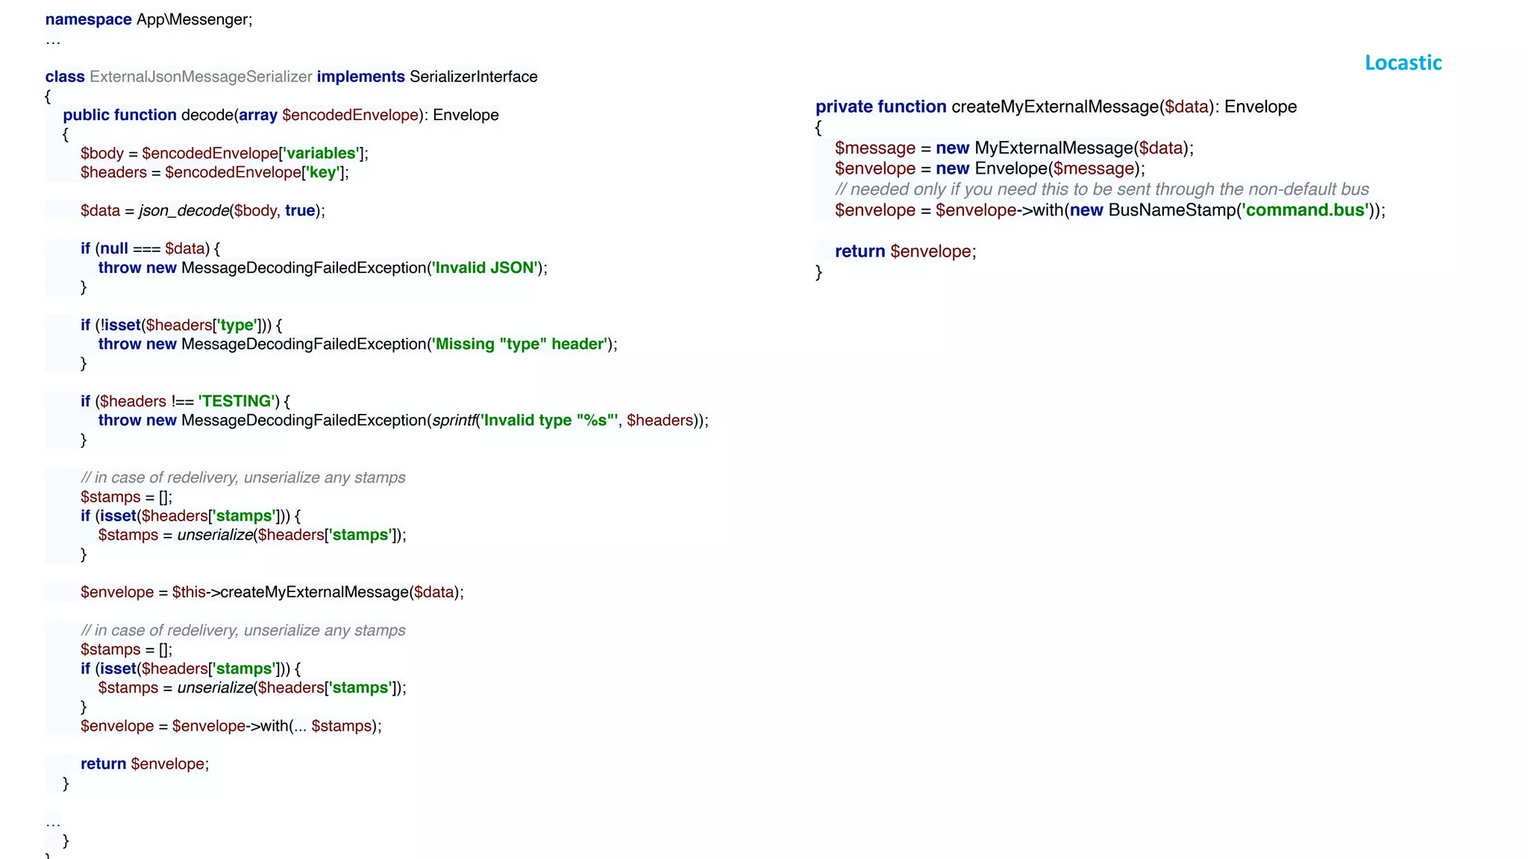
Task: Click the ExternalJsonMessageSerializer class name
Action: point(201,77)
